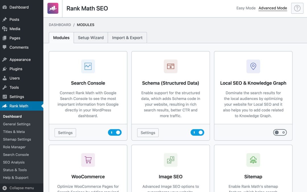The height and width of the screenshot is (192, 307).
Task: Click the Local SEO map pin icon
Action: coord(253,66)
